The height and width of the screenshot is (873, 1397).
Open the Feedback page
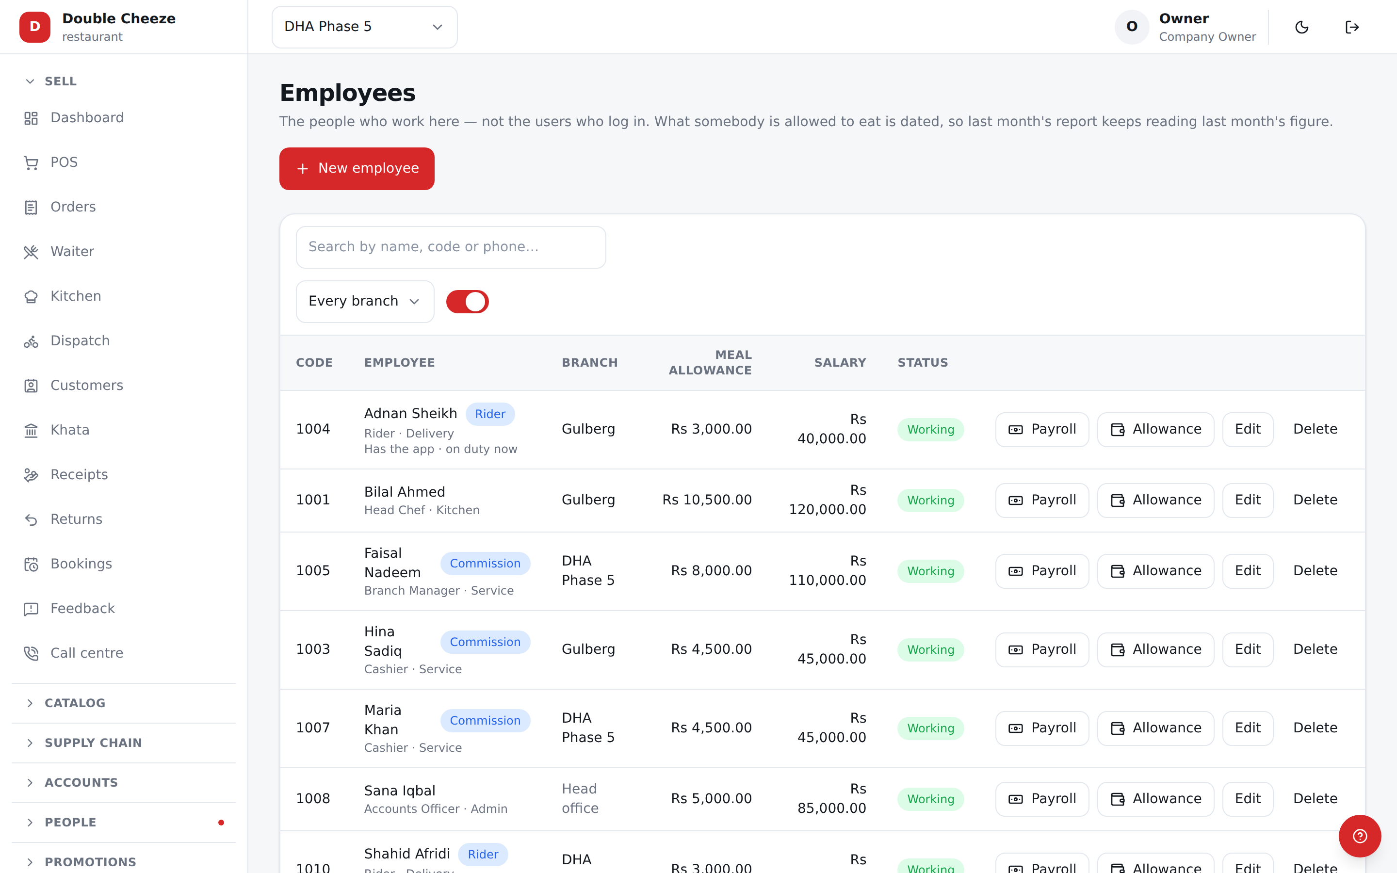pos(124,609)
